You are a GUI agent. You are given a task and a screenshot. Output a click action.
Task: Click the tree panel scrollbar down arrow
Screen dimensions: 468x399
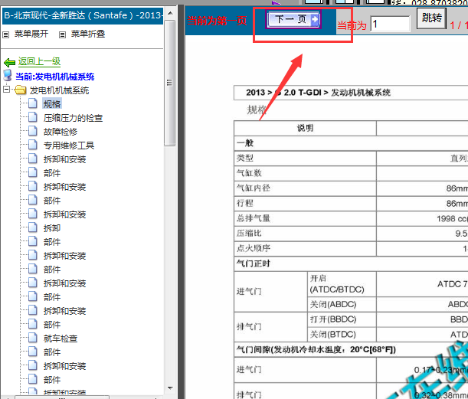pos(170,388)
